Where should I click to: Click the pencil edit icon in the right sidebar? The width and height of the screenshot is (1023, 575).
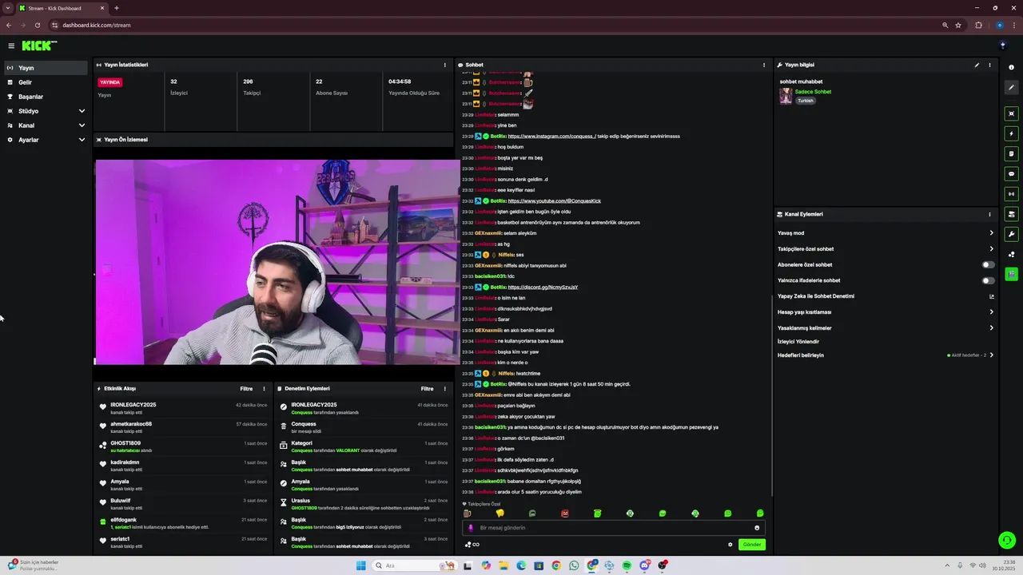click(1011, 88)
